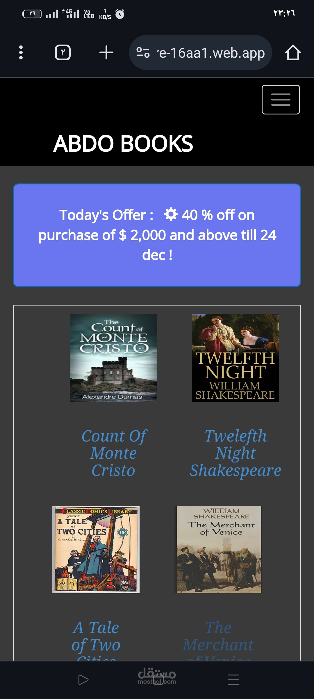Tap the address bar URL field

211,53
